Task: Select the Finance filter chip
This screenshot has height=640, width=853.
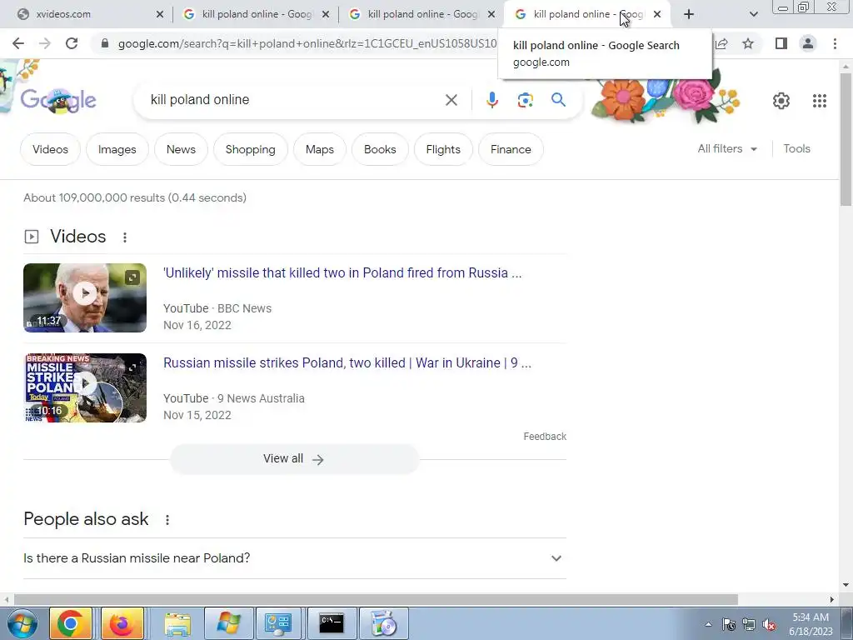Action: coord(511,149)
